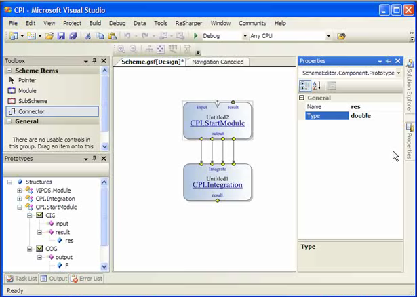Click the Save toolbar icon
The width and height of the screenshot is (417, 297).
pyautogui.click(x=61, y=36)
